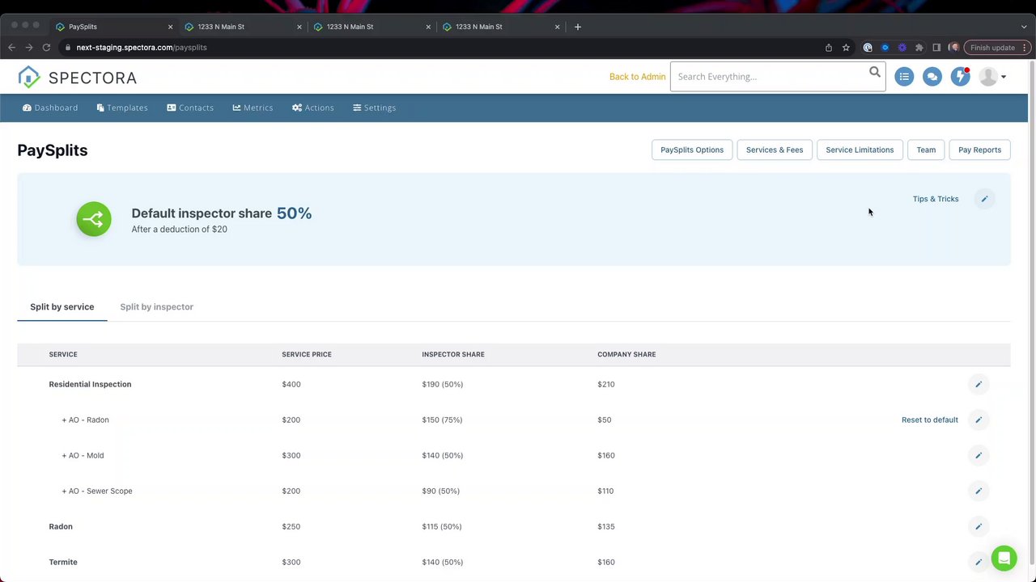Click the purple gear extension icon
This screenshot has width=1036, height=582.
(x=902, y=48)
